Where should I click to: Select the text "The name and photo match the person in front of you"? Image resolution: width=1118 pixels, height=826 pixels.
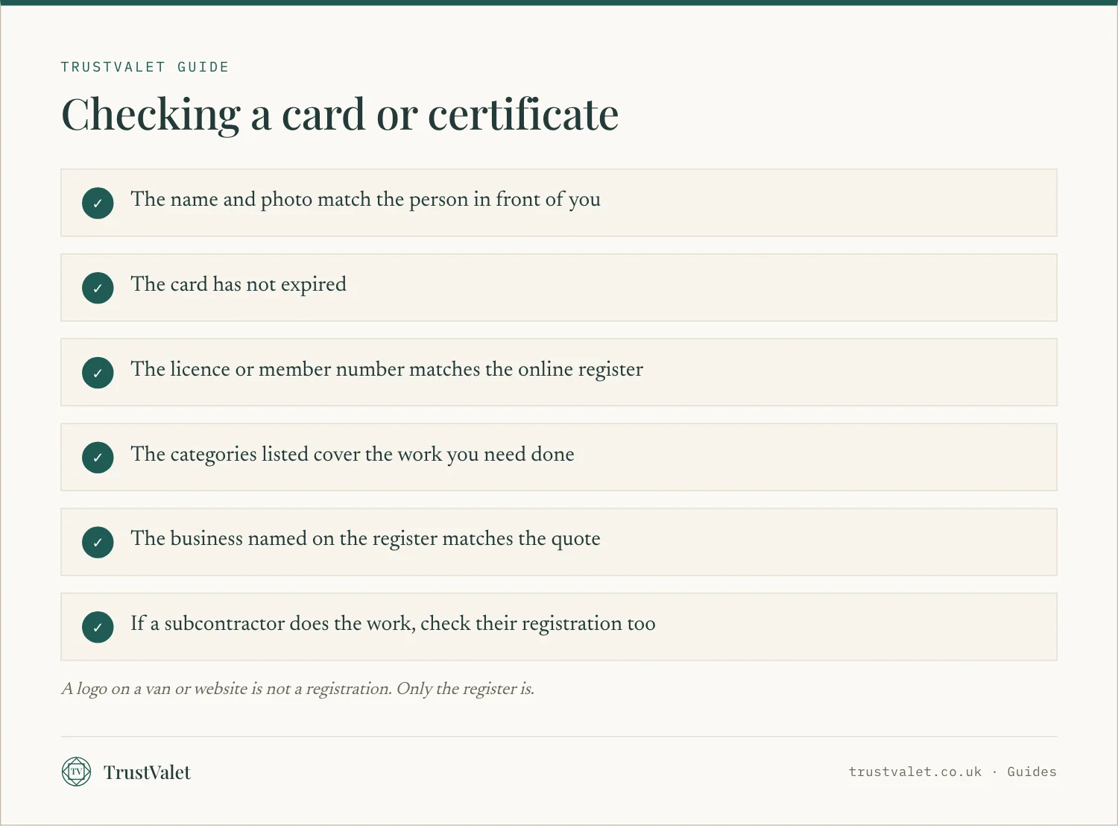(x=365, y=200)
